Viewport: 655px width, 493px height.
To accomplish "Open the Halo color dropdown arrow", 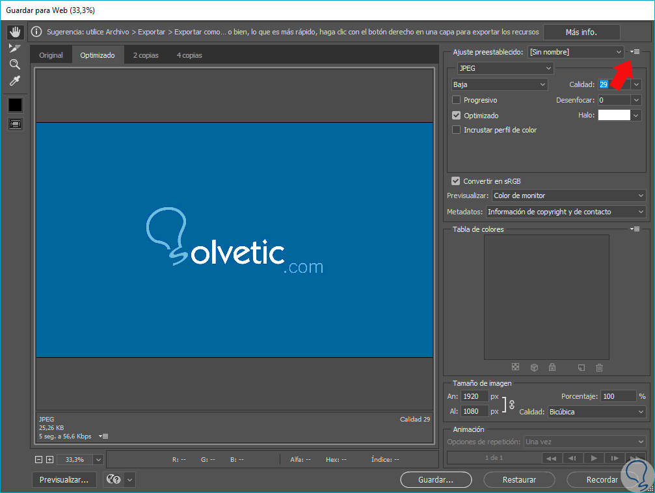I will point(635,115).
